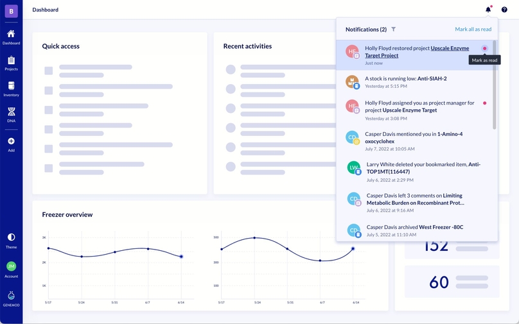This screenshot has width=519, height=324.
Task: Filter notifications with the funnel icon
Action: (x=393, y=29)
